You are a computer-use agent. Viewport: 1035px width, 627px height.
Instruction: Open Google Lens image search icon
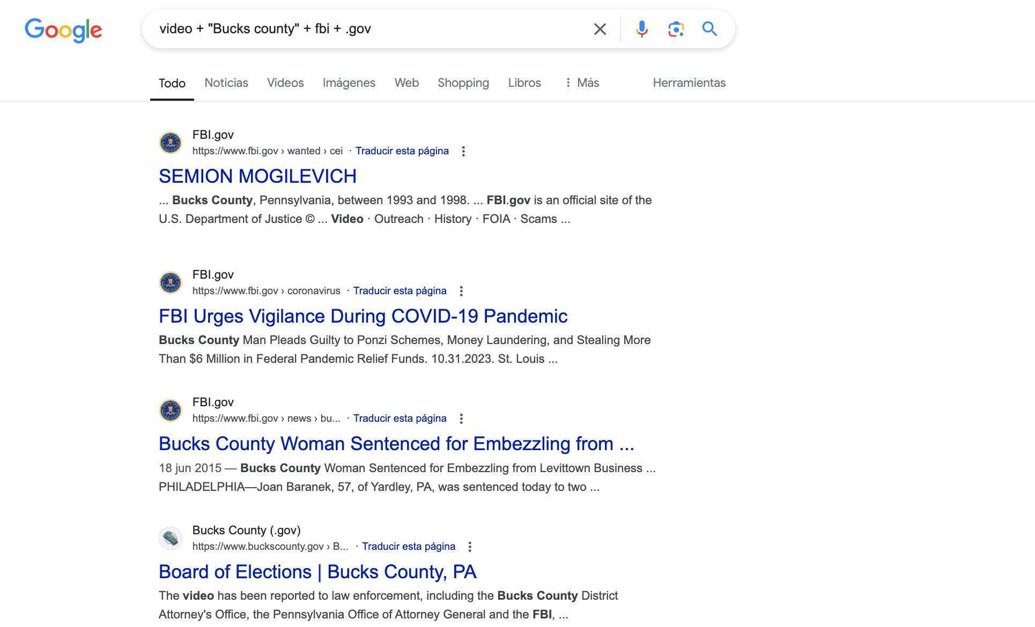[676, 29]
